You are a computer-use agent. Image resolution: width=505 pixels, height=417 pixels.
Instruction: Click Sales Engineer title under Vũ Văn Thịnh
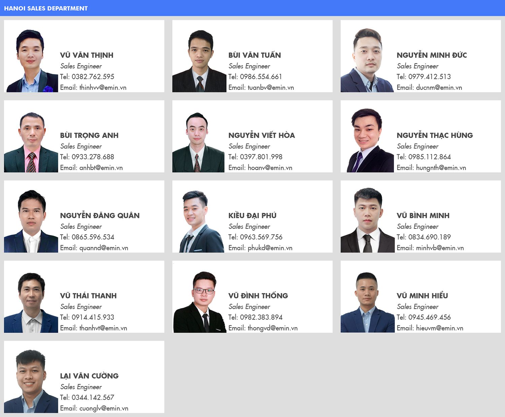point(81,66)
